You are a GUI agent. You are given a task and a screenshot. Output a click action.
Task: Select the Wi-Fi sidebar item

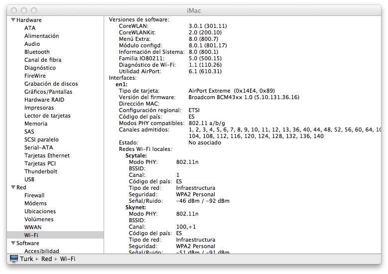click(31, 235)
